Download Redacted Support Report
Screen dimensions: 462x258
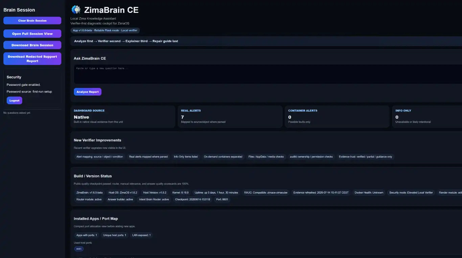[32, 59]
